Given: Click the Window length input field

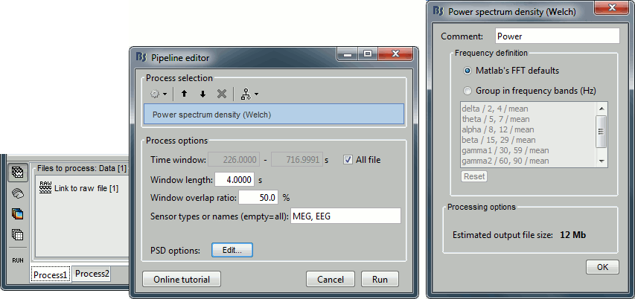Looking at the screenshot, I should pyautogui.click(x=234, y=179).
